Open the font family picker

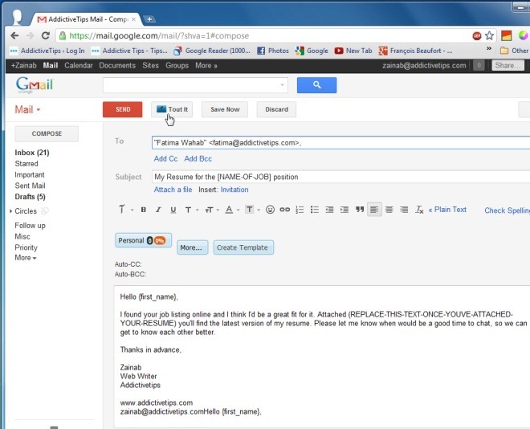(x=188, y=210)
